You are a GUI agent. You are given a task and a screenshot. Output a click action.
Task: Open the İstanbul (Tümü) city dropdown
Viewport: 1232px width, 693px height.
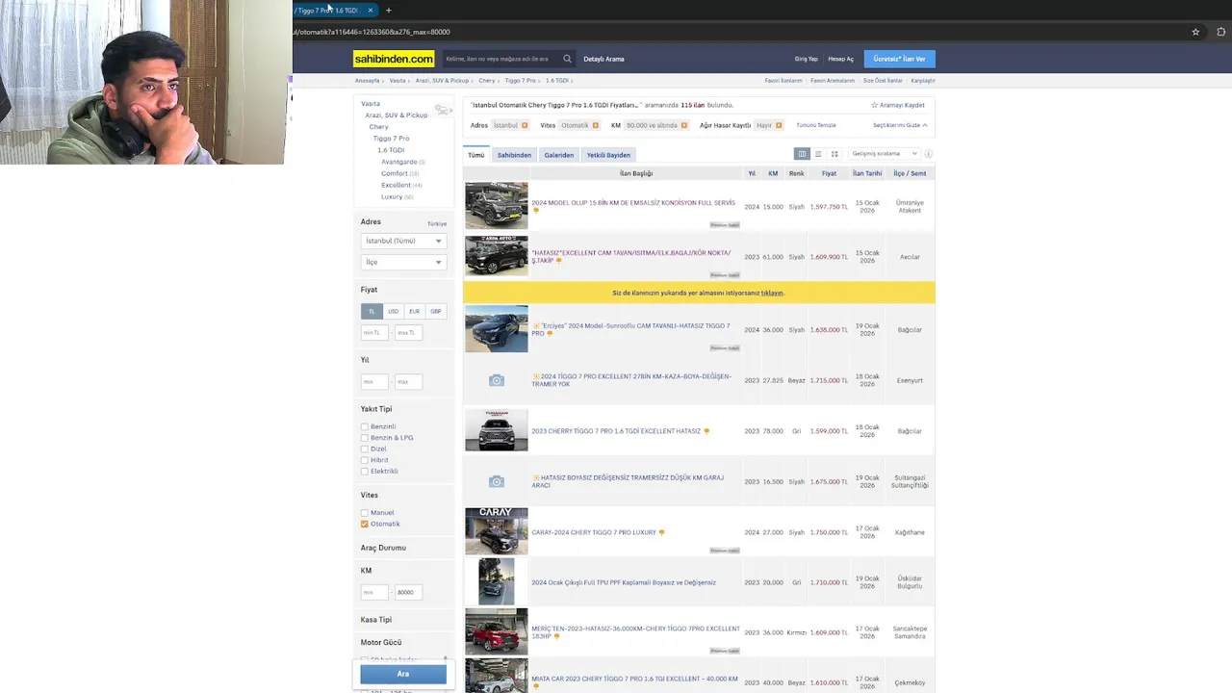403,241
